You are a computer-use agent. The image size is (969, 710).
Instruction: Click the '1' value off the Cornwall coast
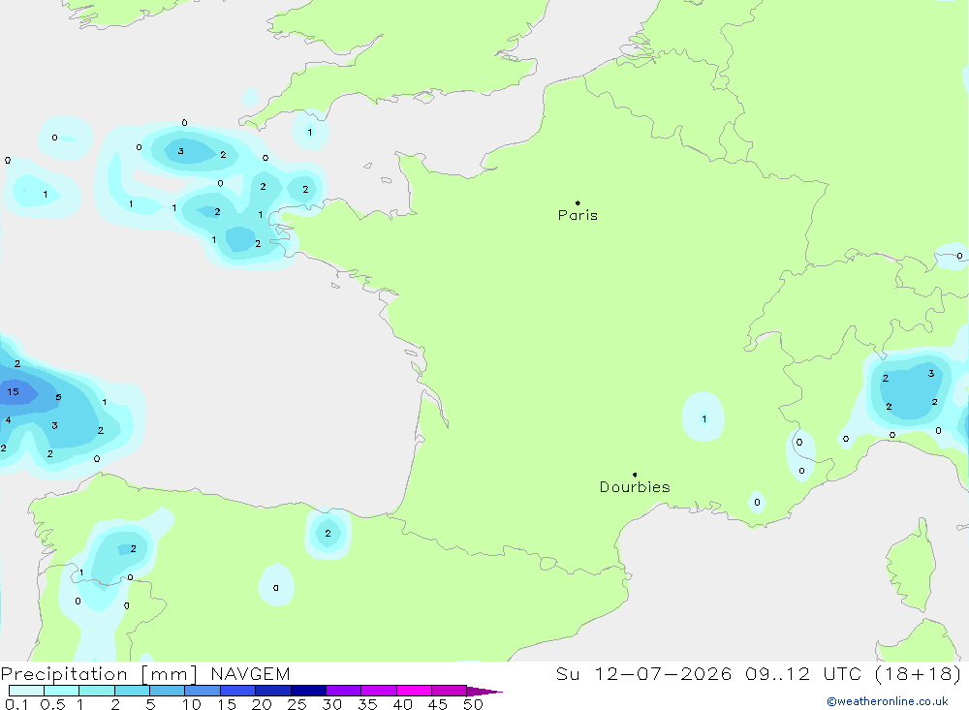point(310,133)
